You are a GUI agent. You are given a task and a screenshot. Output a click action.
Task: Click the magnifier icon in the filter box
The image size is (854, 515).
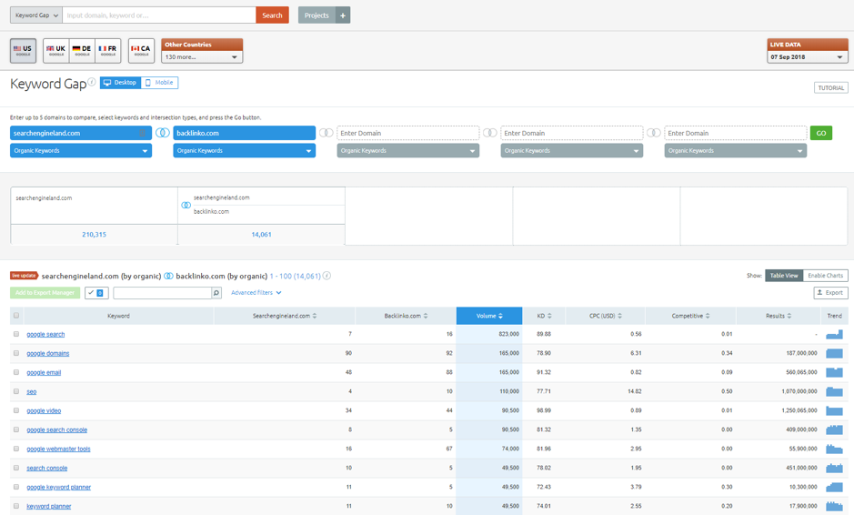point(216,293)
